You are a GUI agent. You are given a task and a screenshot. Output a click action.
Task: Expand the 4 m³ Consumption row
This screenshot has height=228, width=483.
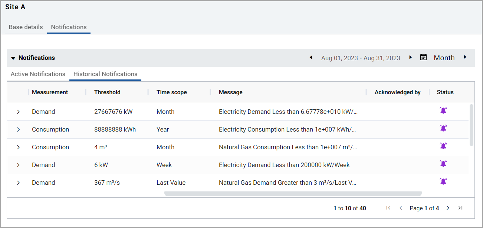coord(18,147)
